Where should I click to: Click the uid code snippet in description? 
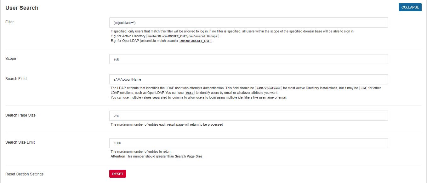[x=363, y=88]
